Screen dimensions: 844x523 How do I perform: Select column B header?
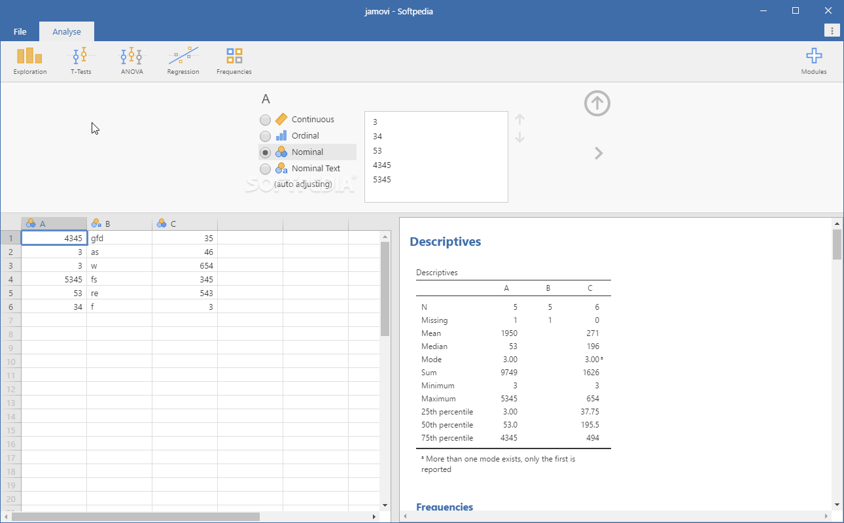click(119, 224)
